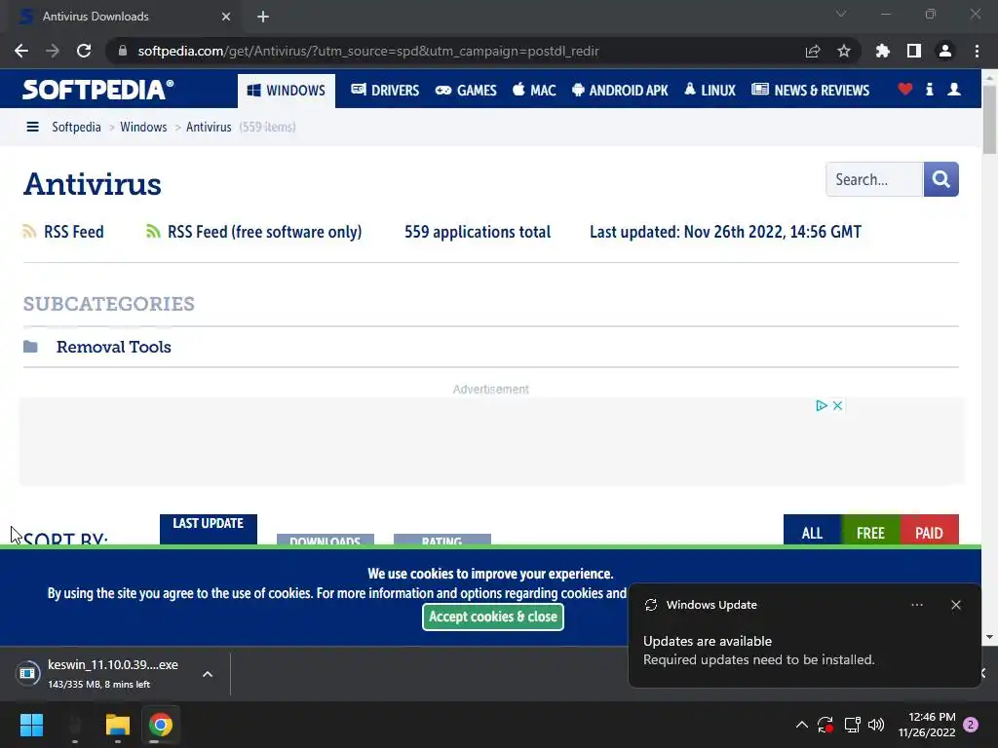Open the Removal Tools subcategory
Image resolution: width=998 pixels, height=748 pixels.
click(x=113, y=347)
